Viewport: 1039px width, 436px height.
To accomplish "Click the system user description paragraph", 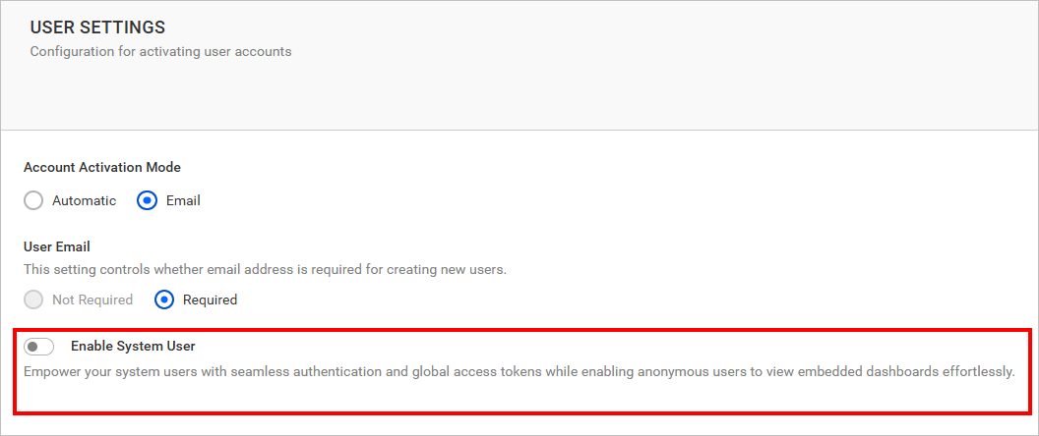I will 519,372.
